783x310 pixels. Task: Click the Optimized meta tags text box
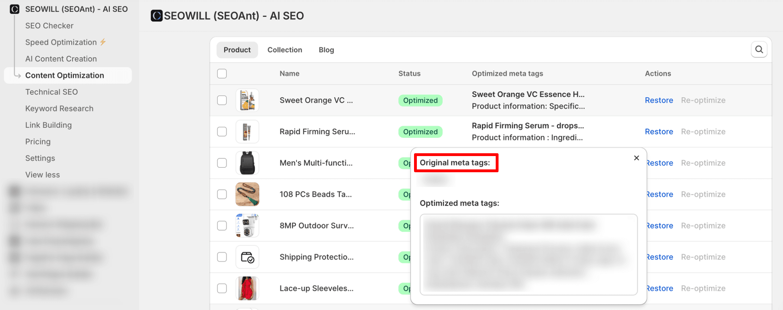(528, 254)
